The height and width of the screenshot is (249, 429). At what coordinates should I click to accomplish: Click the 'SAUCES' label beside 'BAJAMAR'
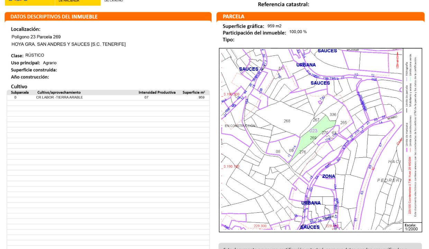click(x=327, y=51)
